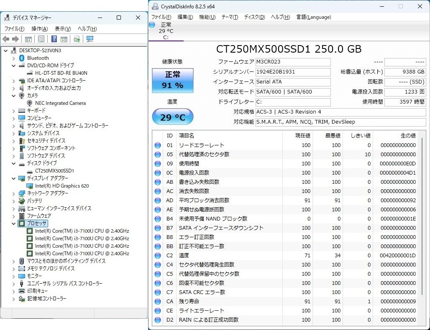
Task: Select the 未使用予備 NAND ブロック数 row
Action: (285, 219)
